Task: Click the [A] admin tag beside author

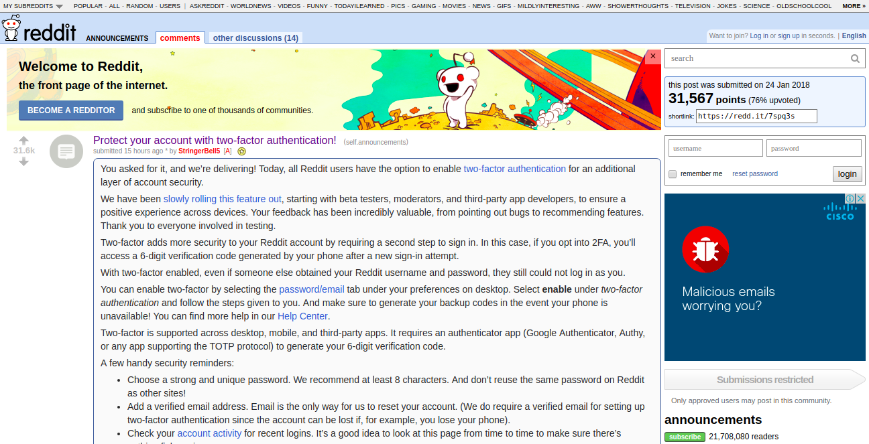Action: 227,151
